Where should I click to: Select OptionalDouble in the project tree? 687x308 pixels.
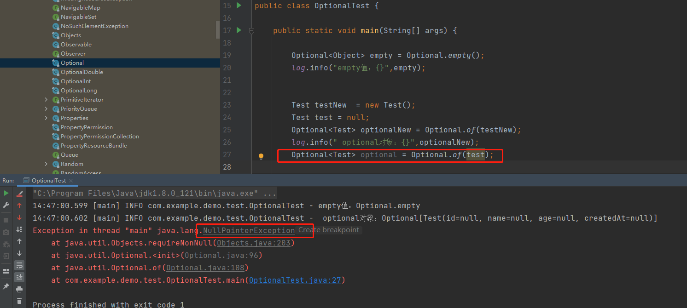pos(82,72)
